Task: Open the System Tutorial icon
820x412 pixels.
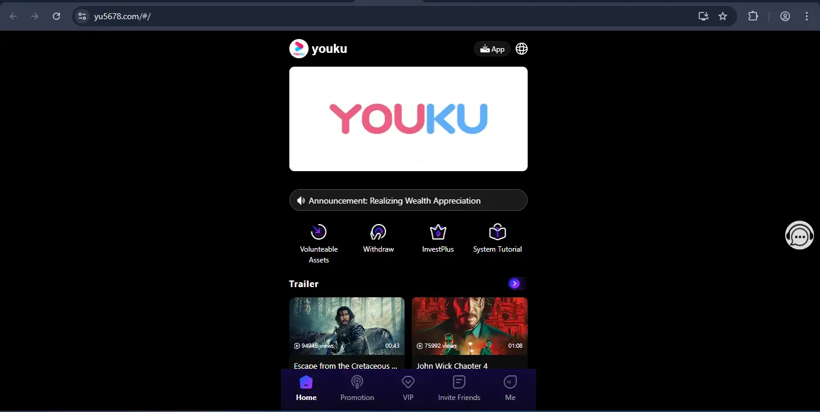Action: [497, 232]
